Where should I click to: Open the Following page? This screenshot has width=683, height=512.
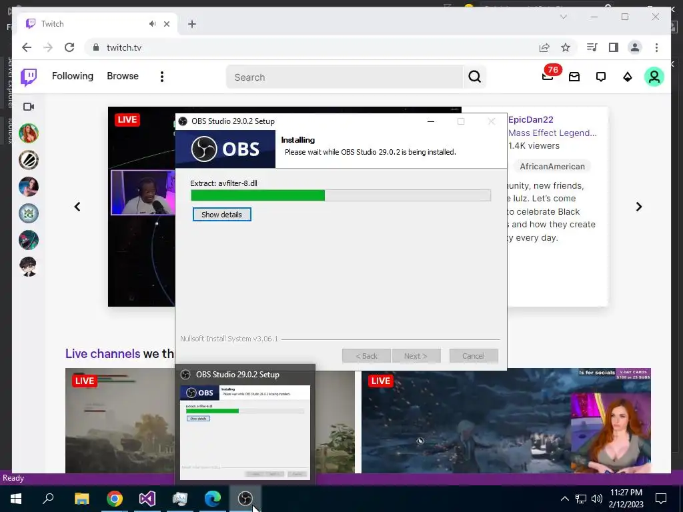point(73,76)
